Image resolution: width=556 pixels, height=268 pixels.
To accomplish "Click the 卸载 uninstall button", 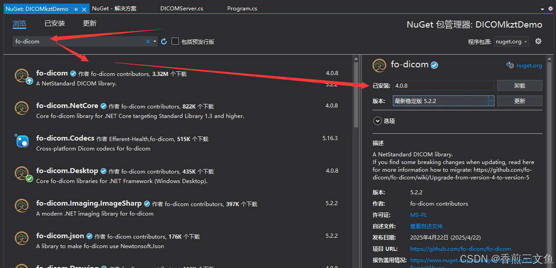I will pyautogui.click(x=519, y=85).
